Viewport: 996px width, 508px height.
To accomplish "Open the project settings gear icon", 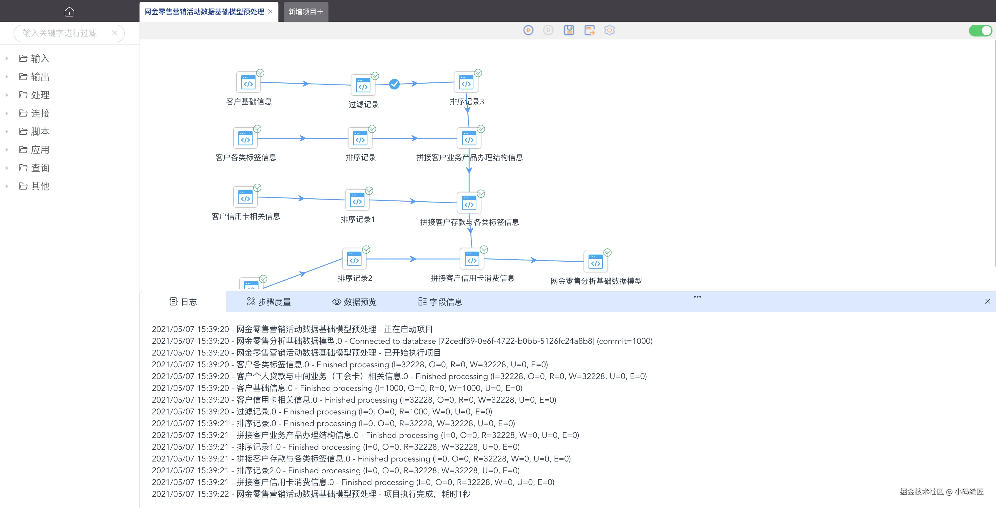I will [609, 30].
